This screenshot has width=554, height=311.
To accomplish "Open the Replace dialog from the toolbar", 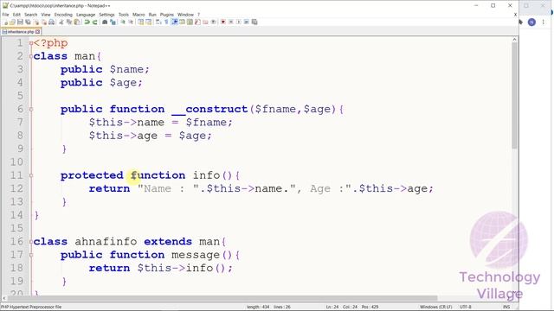I will click(x=113, y=22).
